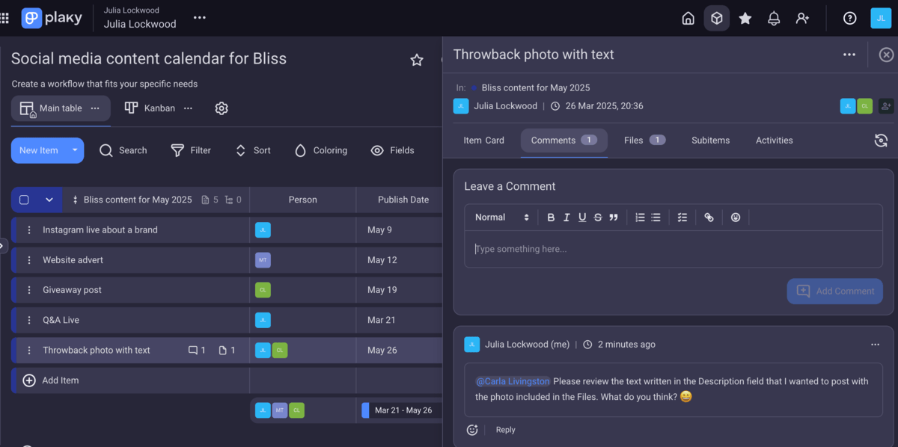Click the help question mark icon
This screenshot has width=898, height=447.
point(849,19)
